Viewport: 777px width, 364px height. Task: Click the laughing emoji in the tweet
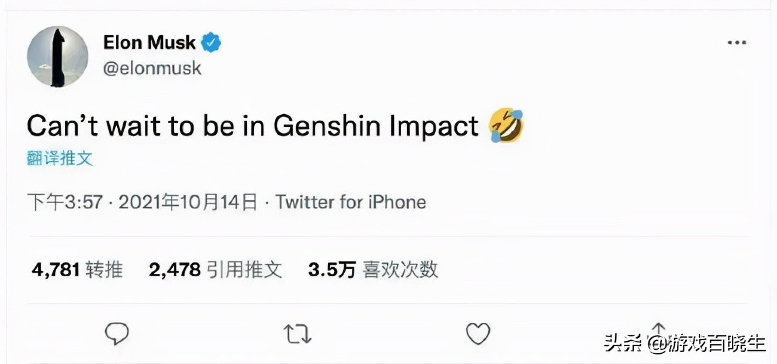(506, 125)
